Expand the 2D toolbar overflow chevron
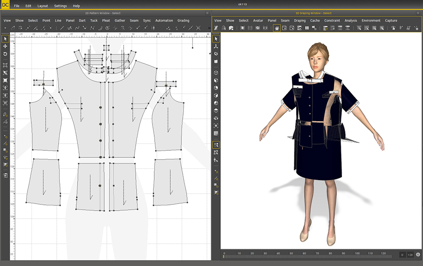Screen dimensions: 423x266 [209, 28]
